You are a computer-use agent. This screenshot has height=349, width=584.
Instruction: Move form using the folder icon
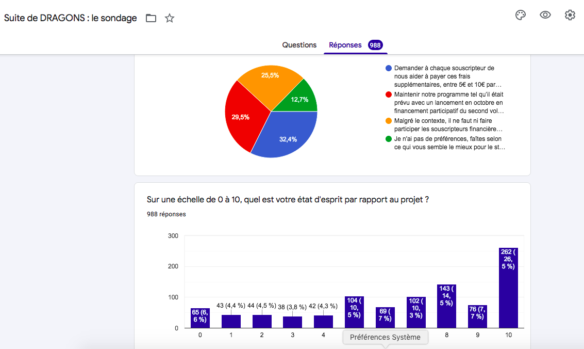tap(151, 19)
